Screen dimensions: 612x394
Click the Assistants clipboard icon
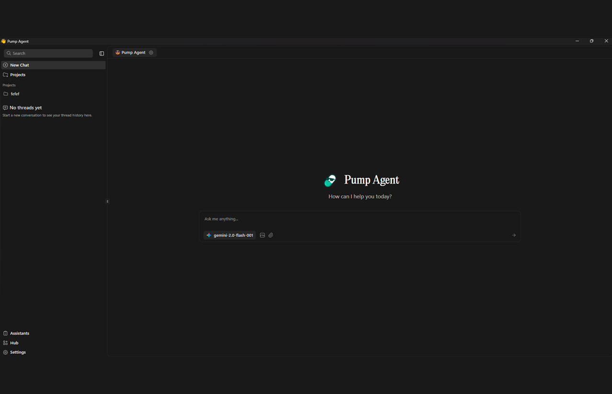(5, 333)
